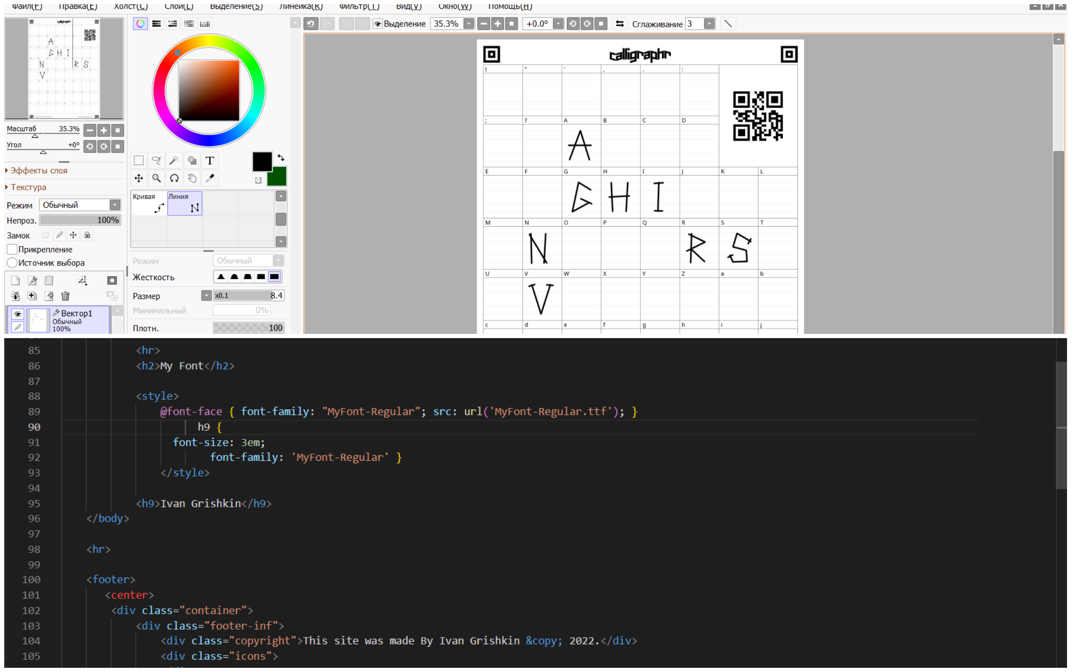Select the rotate view tool
Screen dimensions: 1075x672
coord(174,178)
